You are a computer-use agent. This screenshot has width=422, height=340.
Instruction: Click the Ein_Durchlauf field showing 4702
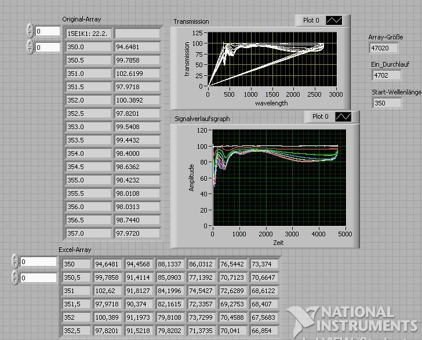[x=386, y=75]
